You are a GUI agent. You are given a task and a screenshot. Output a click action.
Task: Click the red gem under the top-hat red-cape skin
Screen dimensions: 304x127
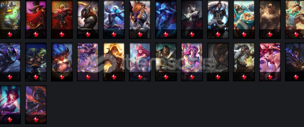(36, 34)
